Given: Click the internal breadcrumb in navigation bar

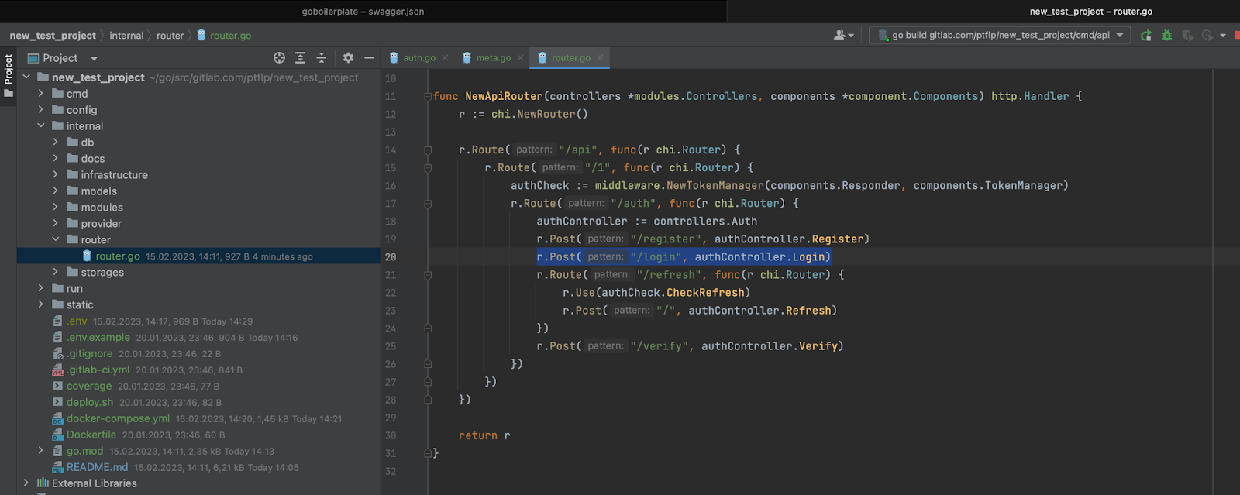Looking at the screenshot, I should coord(126,36).
